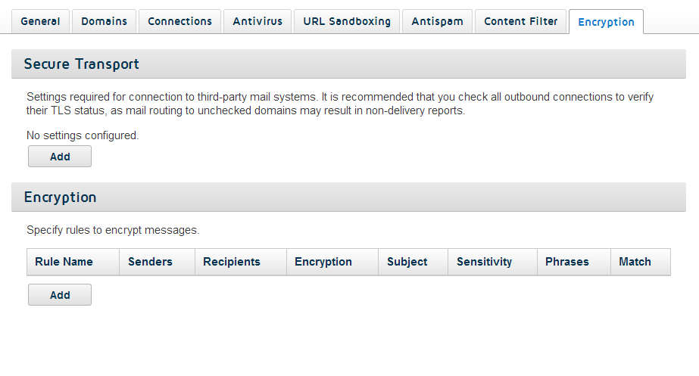The width and height of the screenshot is (699, 376).
Task: Click the Phrases column header
Action: [x=574, y=262]
